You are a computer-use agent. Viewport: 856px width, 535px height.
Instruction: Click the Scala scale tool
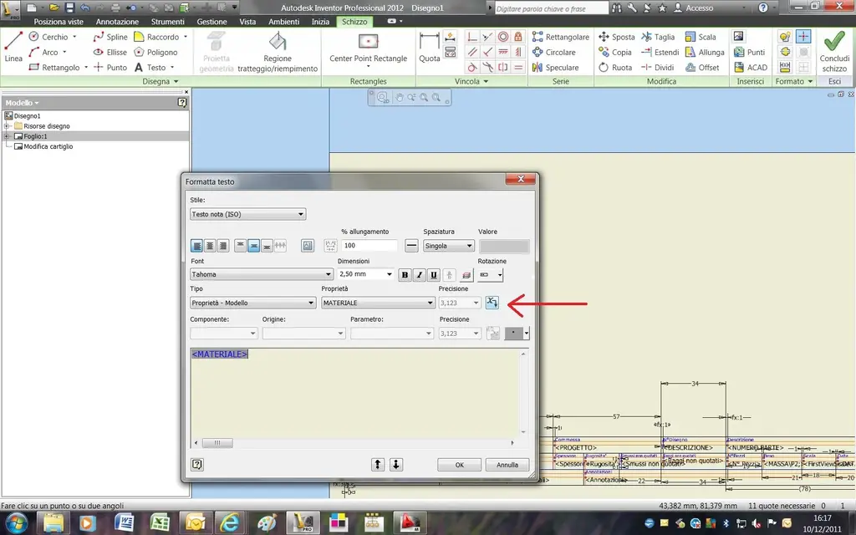[701, 37]
